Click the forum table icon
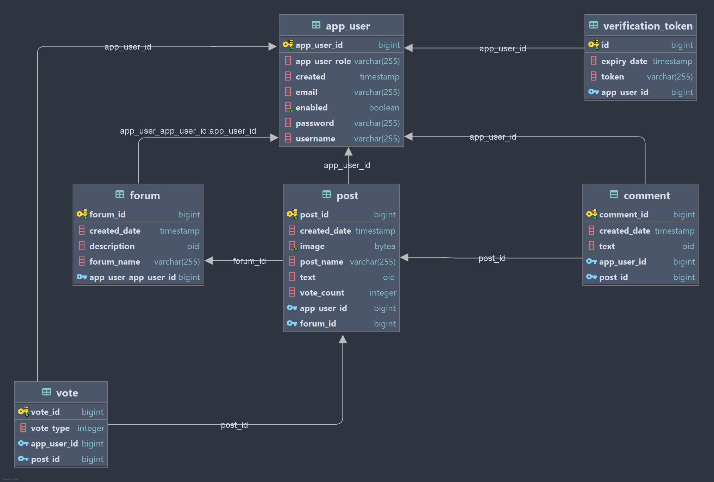 [x=119, y=195]
